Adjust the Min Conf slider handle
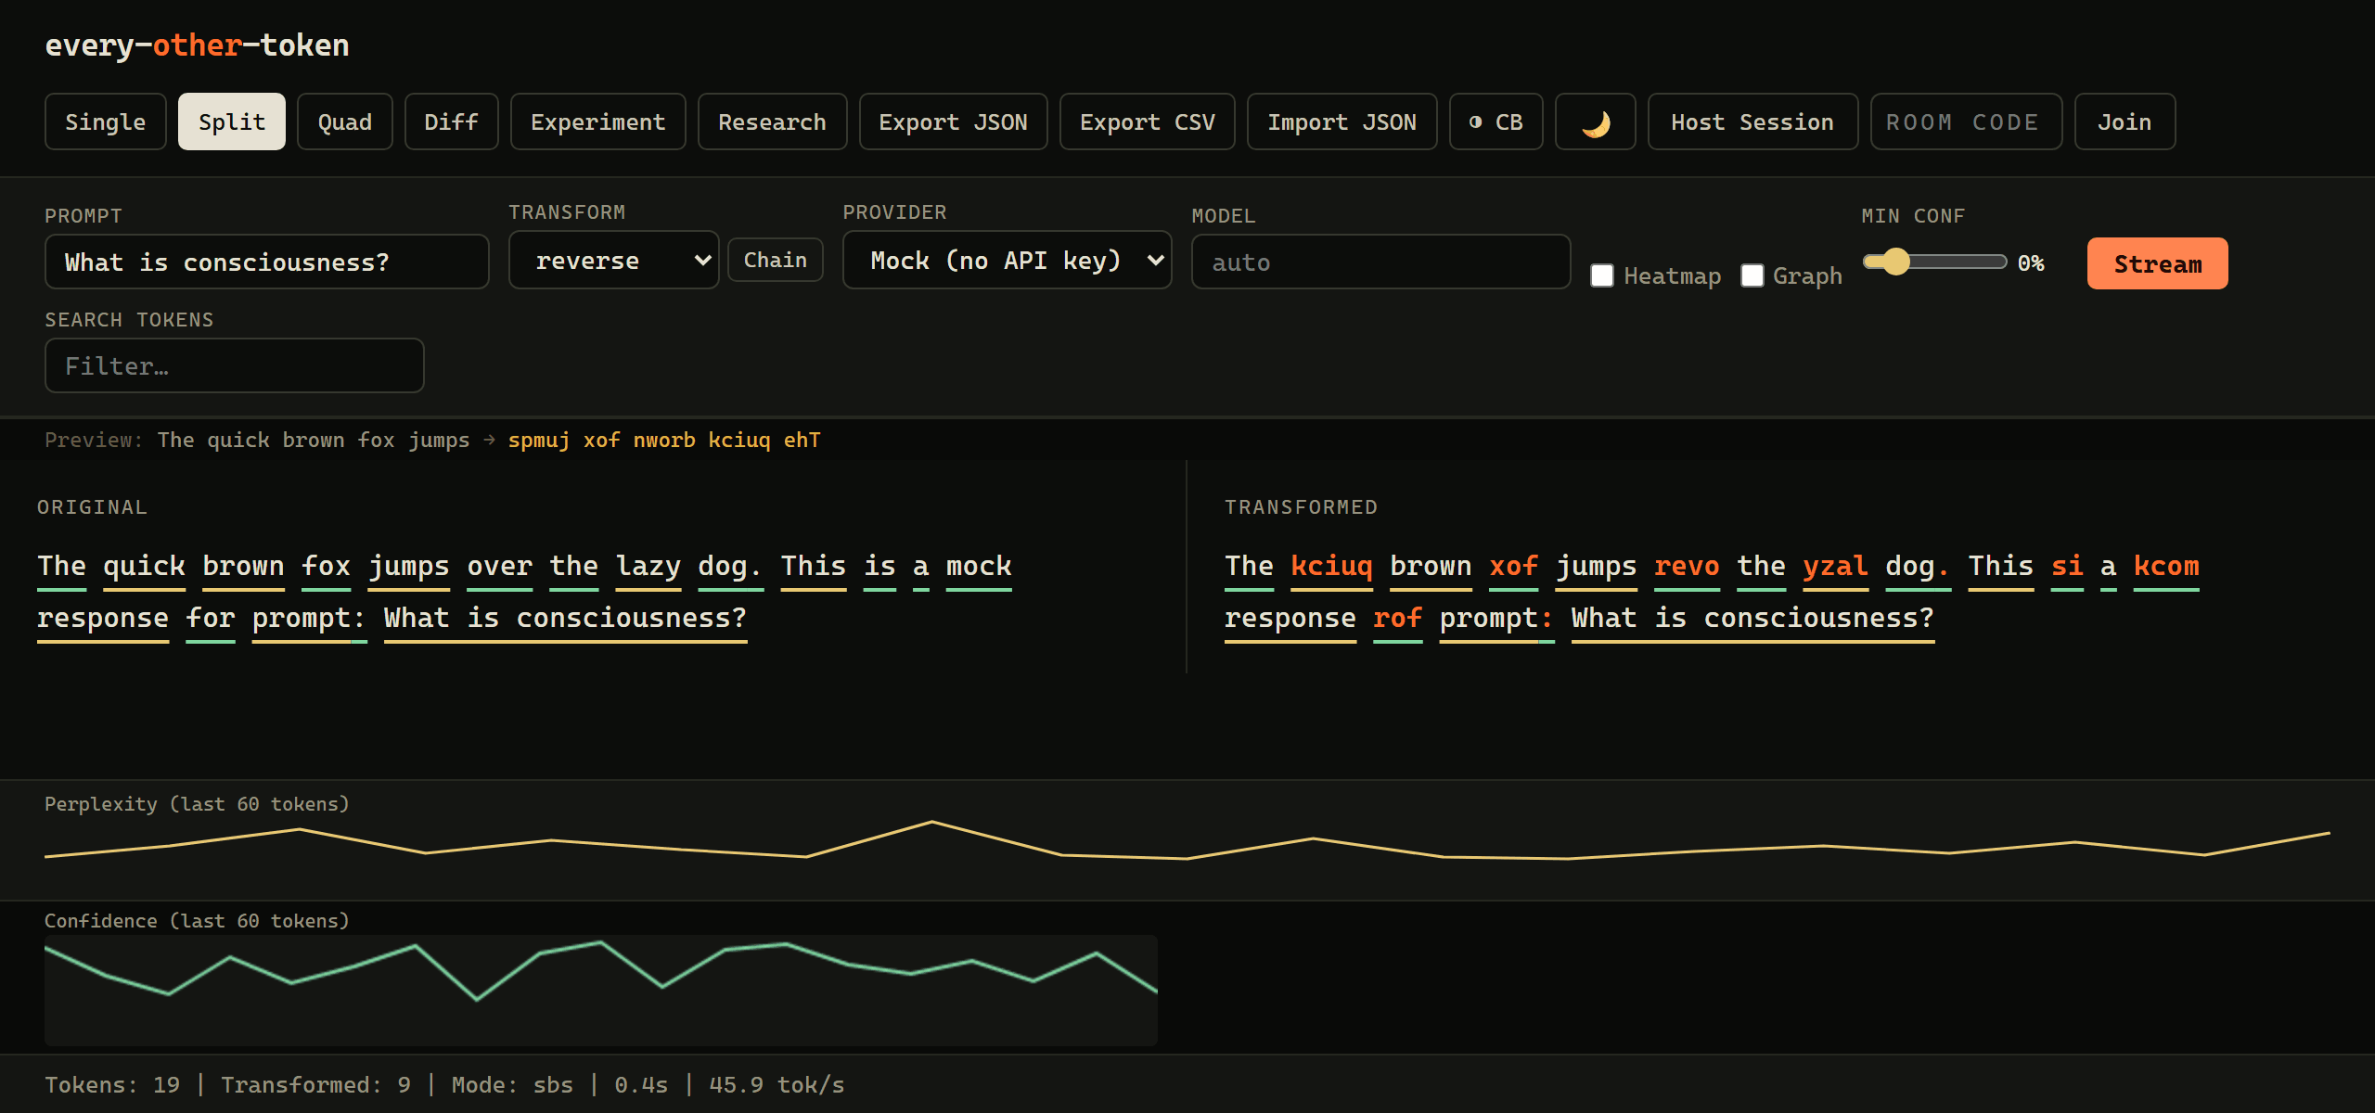Image resolution: width=2375 pixels, height=1113 pixels. 1896,262
